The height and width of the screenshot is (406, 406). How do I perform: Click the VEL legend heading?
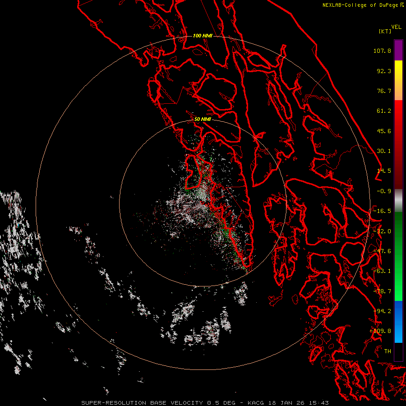click(x=396, y=27)
